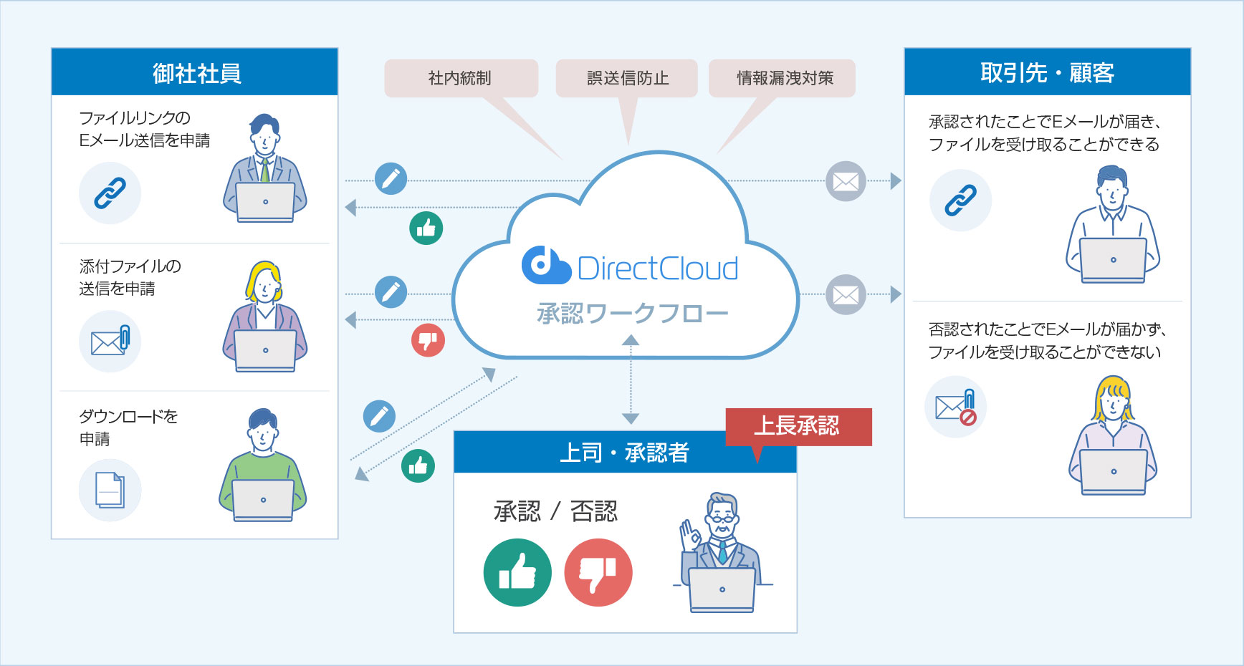Viewport: 1244px width, 666px height.
Task: Click the 承認 / 否認 label
Action: pos(555,511)
